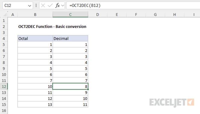This screenshot has width=200, height=114.
Task: Select column H header
Action: (174, 14)
